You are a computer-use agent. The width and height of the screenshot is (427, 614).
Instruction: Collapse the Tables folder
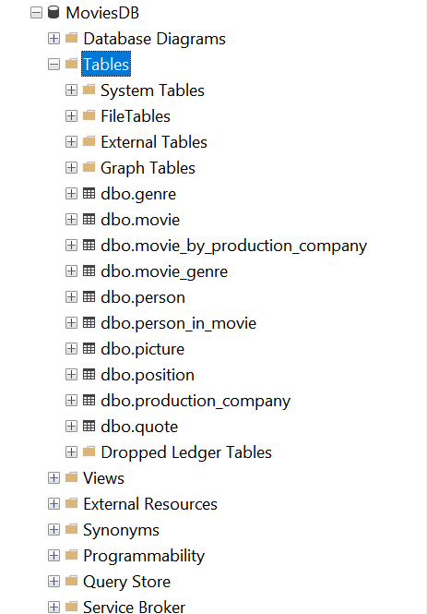[x=54, y=65]
